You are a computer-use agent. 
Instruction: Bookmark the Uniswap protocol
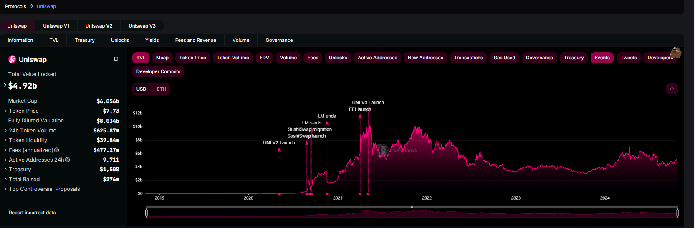click(x=116, y=59)
